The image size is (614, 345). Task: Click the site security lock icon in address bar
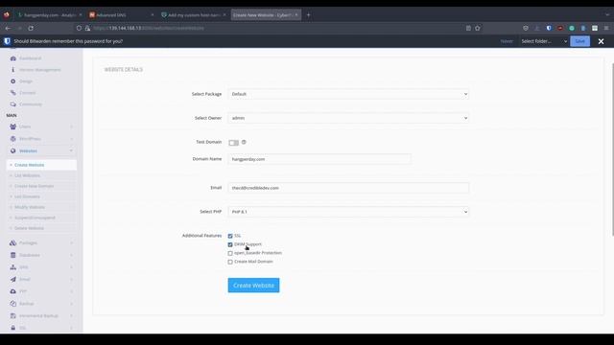coord(87,28)
